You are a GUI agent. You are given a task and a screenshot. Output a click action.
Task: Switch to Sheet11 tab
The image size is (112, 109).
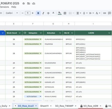coord(44,106)
